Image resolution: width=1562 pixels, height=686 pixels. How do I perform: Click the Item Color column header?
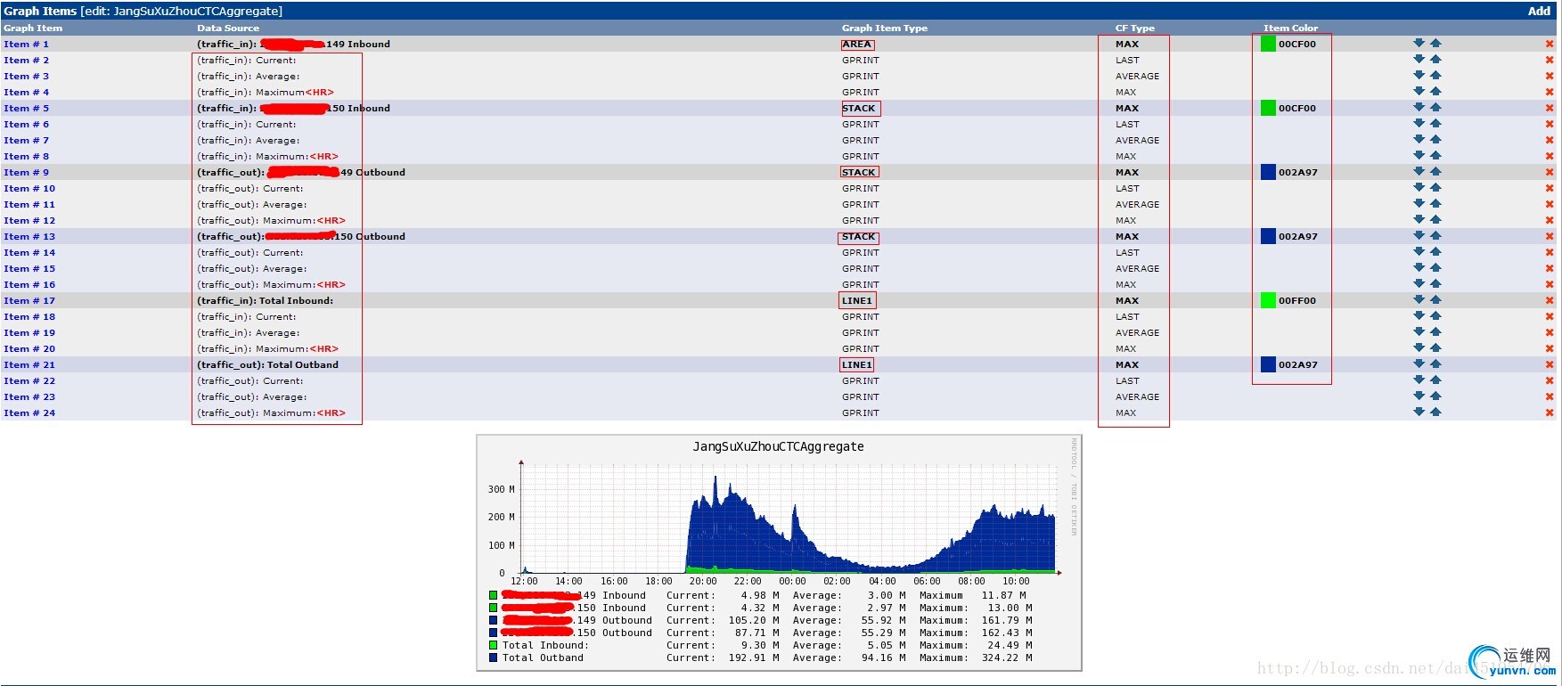tap(1289, 28)
